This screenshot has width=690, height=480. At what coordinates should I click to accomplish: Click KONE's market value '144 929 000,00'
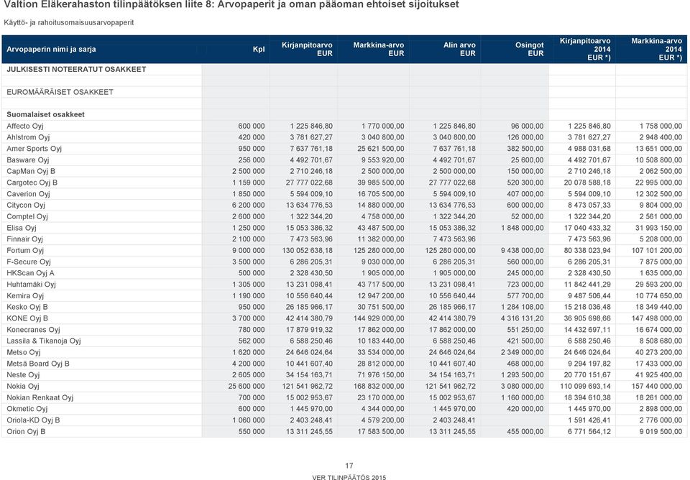379,318
